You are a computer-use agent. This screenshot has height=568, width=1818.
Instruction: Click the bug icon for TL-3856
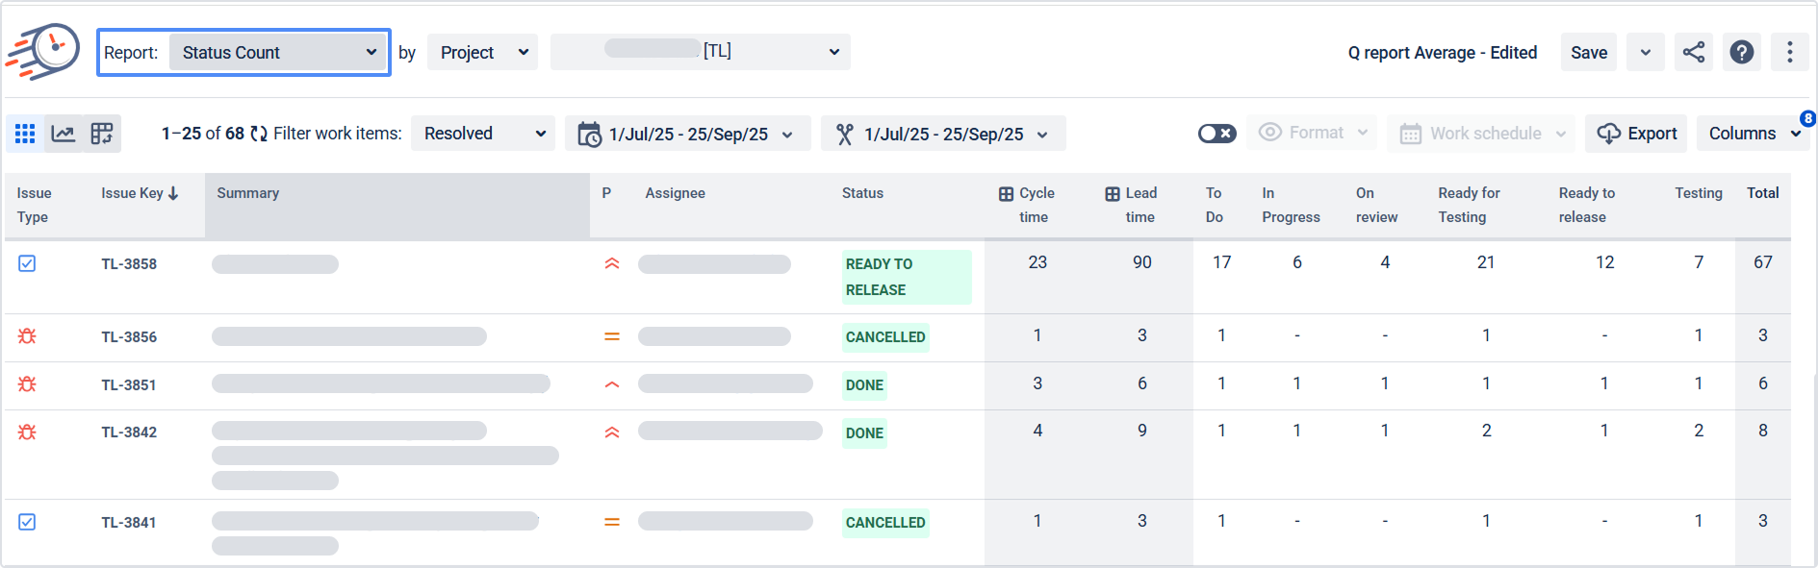27,336
